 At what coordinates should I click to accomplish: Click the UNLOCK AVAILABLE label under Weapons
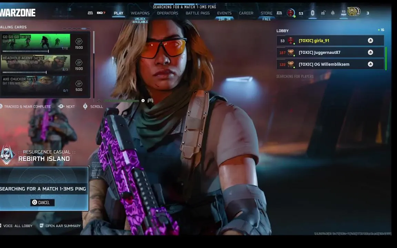(140, 21)
